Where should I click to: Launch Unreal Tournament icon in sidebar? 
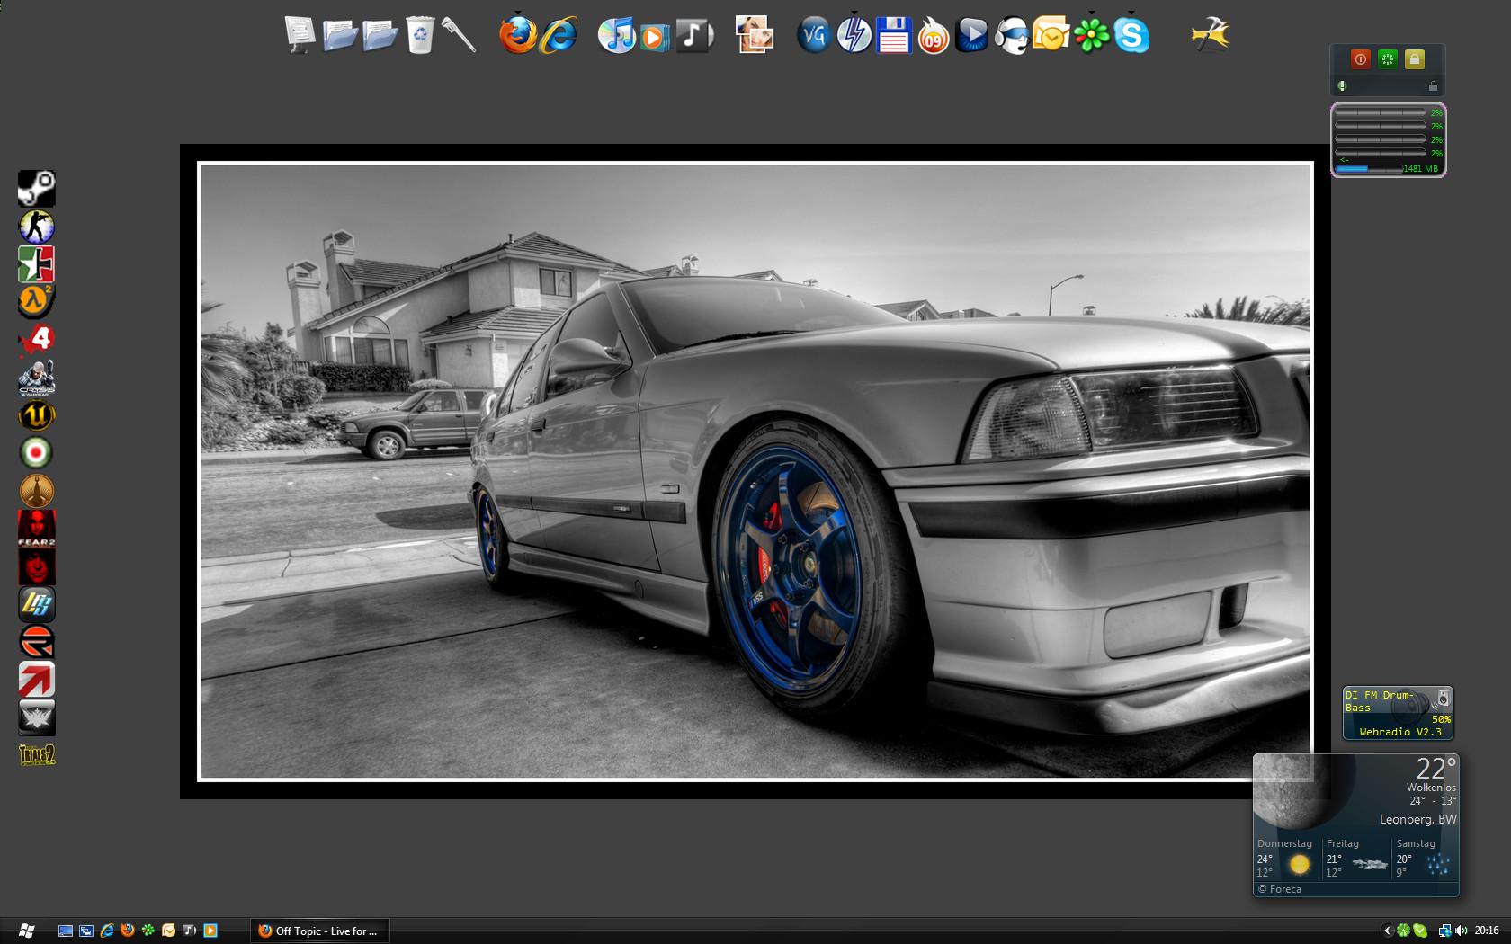37,415
